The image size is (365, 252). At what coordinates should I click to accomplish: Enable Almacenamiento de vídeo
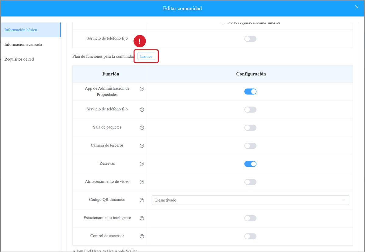coord(250,182)
